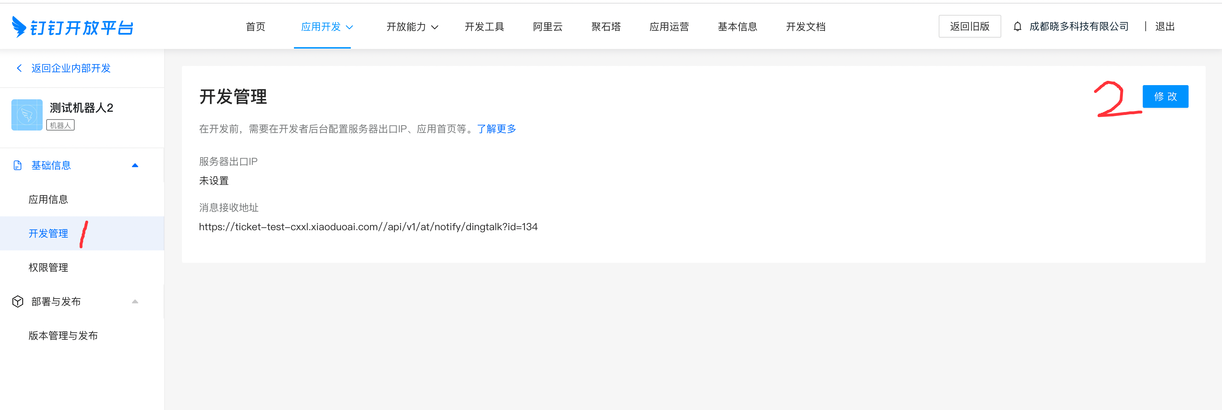
Task: Click the 测试机器人2 app avatar icon
Action: pos(27,115)
